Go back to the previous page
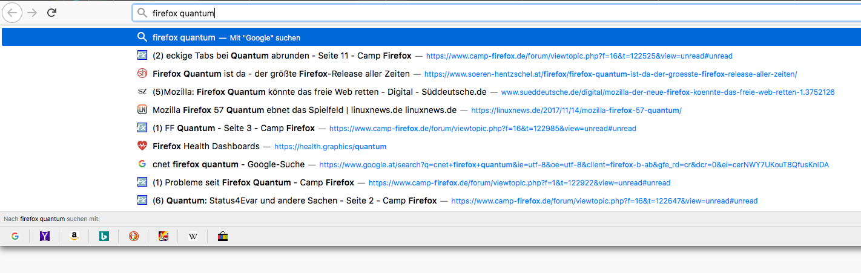Screen dimensions: 861x273 [13, 12]
